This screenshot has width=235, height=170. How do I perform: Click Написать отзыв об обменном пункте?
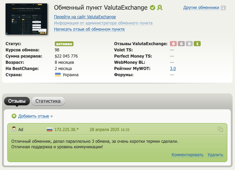pos(89,29)
